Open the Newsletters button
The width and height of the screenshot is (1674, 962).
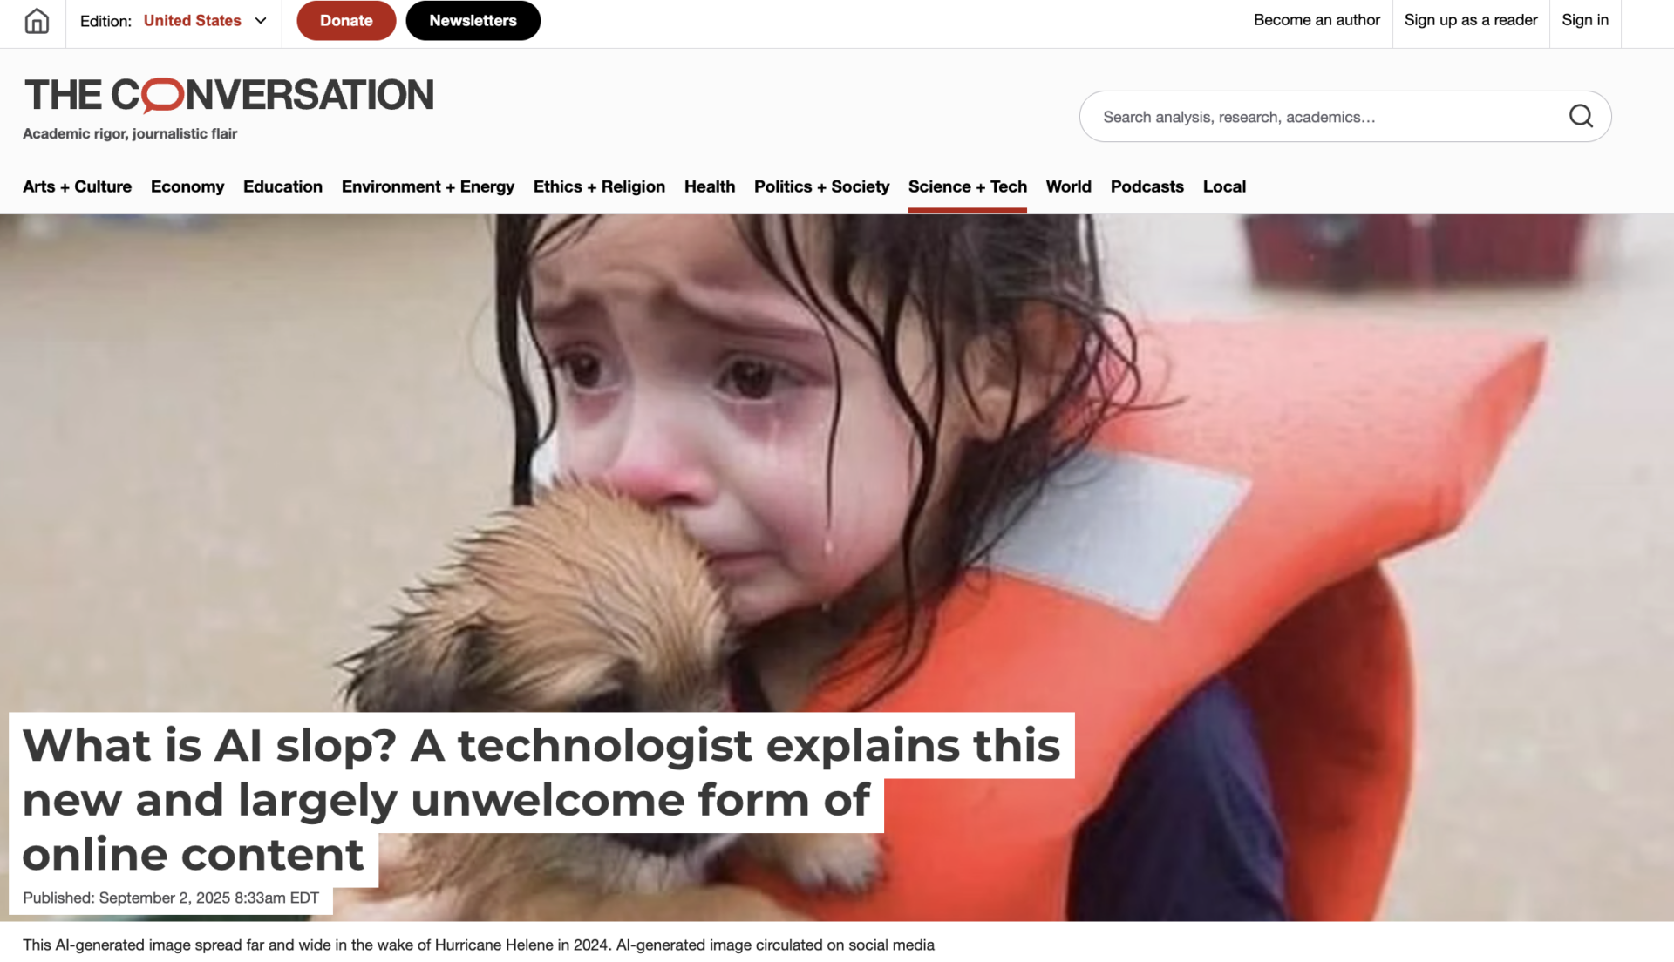[473, 21]
